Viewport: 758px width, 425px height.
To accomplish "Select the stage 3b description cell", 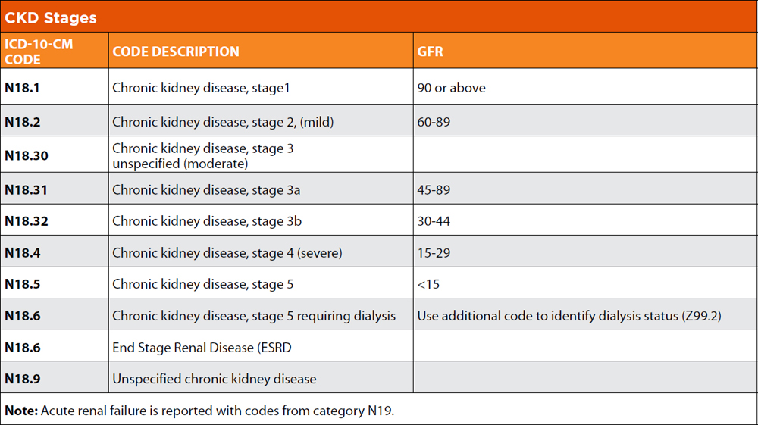I will click(x=206, y=221).
